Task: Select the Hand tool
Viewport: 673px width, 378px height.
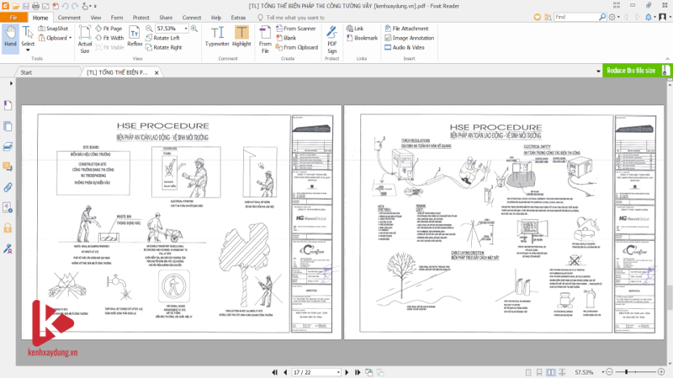Action: 10,35
